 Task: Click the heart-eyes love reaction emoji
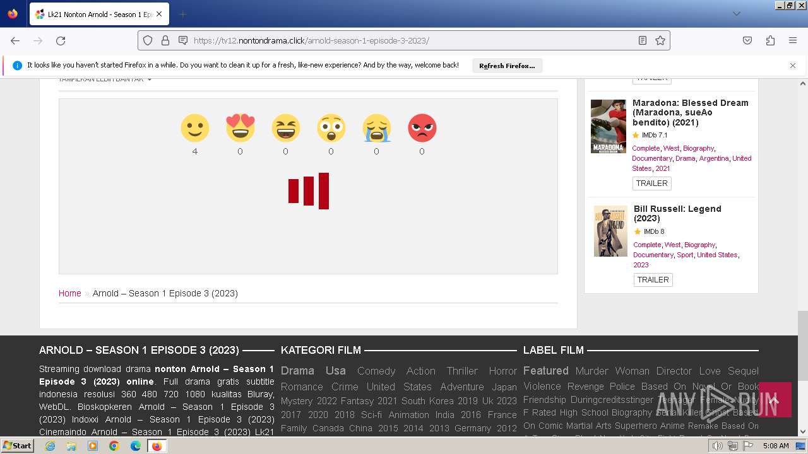coord(240,128)
